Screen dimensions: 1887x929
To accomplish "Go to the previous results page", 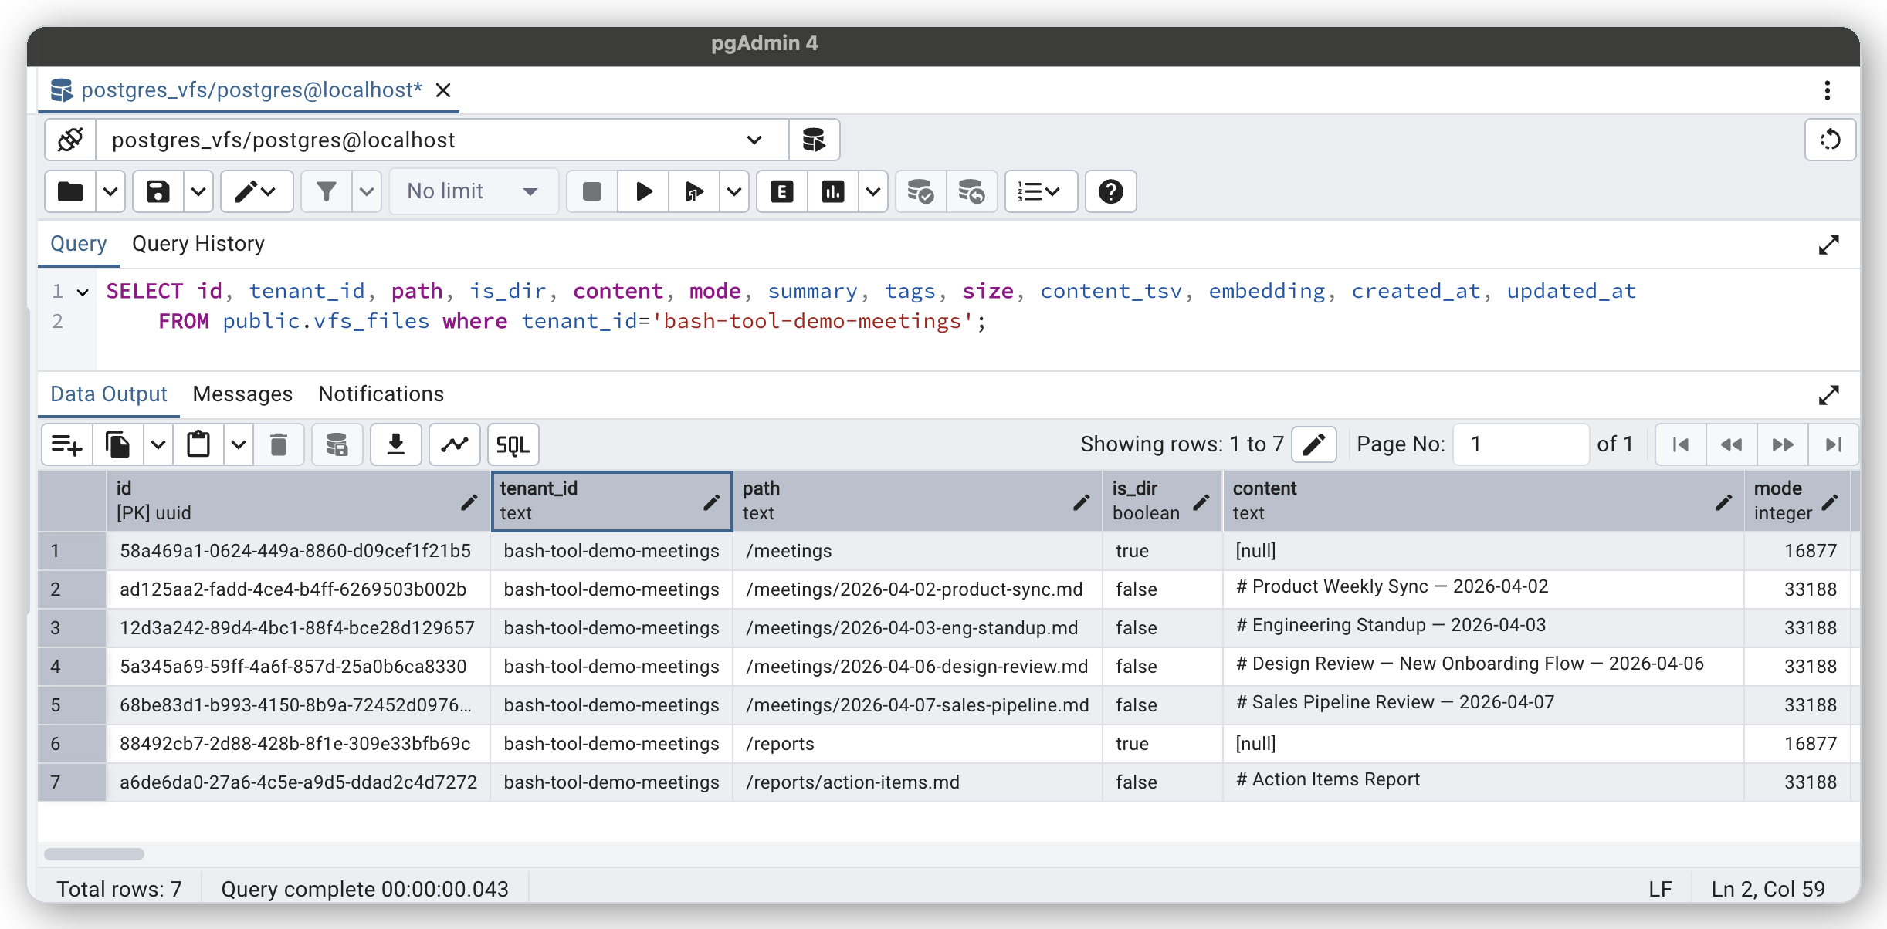I will coord(1731,444).
